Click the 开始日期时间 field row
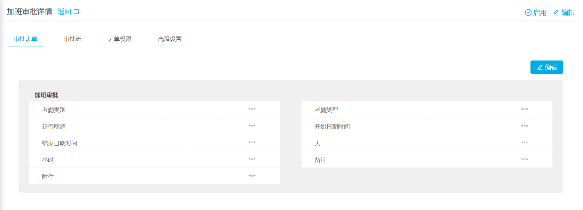The width and height of the screenshot is (583, 210). [427, 126]
